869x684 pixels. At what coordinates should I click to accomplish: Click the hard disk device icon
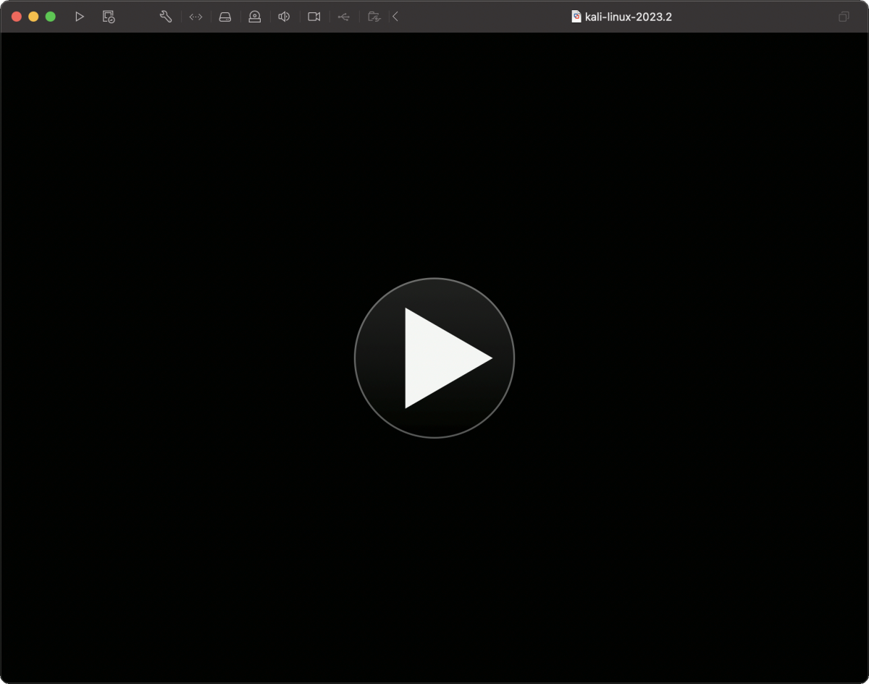click(x=225, y=17)
